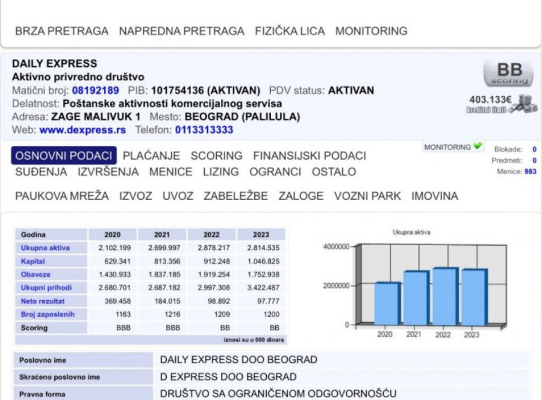The height and width of the screenshot is (400, 542).
Task: View FINANSIJSKI PODACI for the company
Action: coord(309,155)
